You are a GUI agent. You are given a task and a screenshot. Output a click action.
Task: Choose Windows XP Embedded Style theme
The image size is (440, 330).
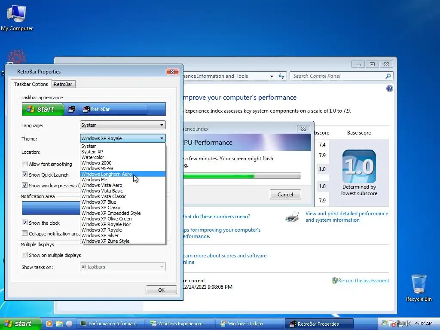pyautogui.click(x=122, y=213)
